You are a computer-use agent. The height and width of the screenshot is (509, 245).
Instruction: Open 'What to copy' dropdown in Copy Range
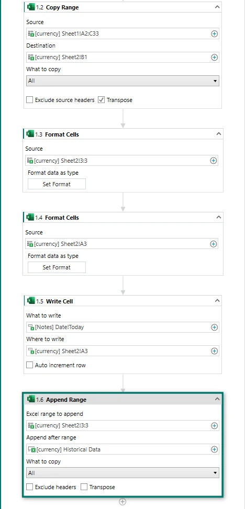click(123, 81)
